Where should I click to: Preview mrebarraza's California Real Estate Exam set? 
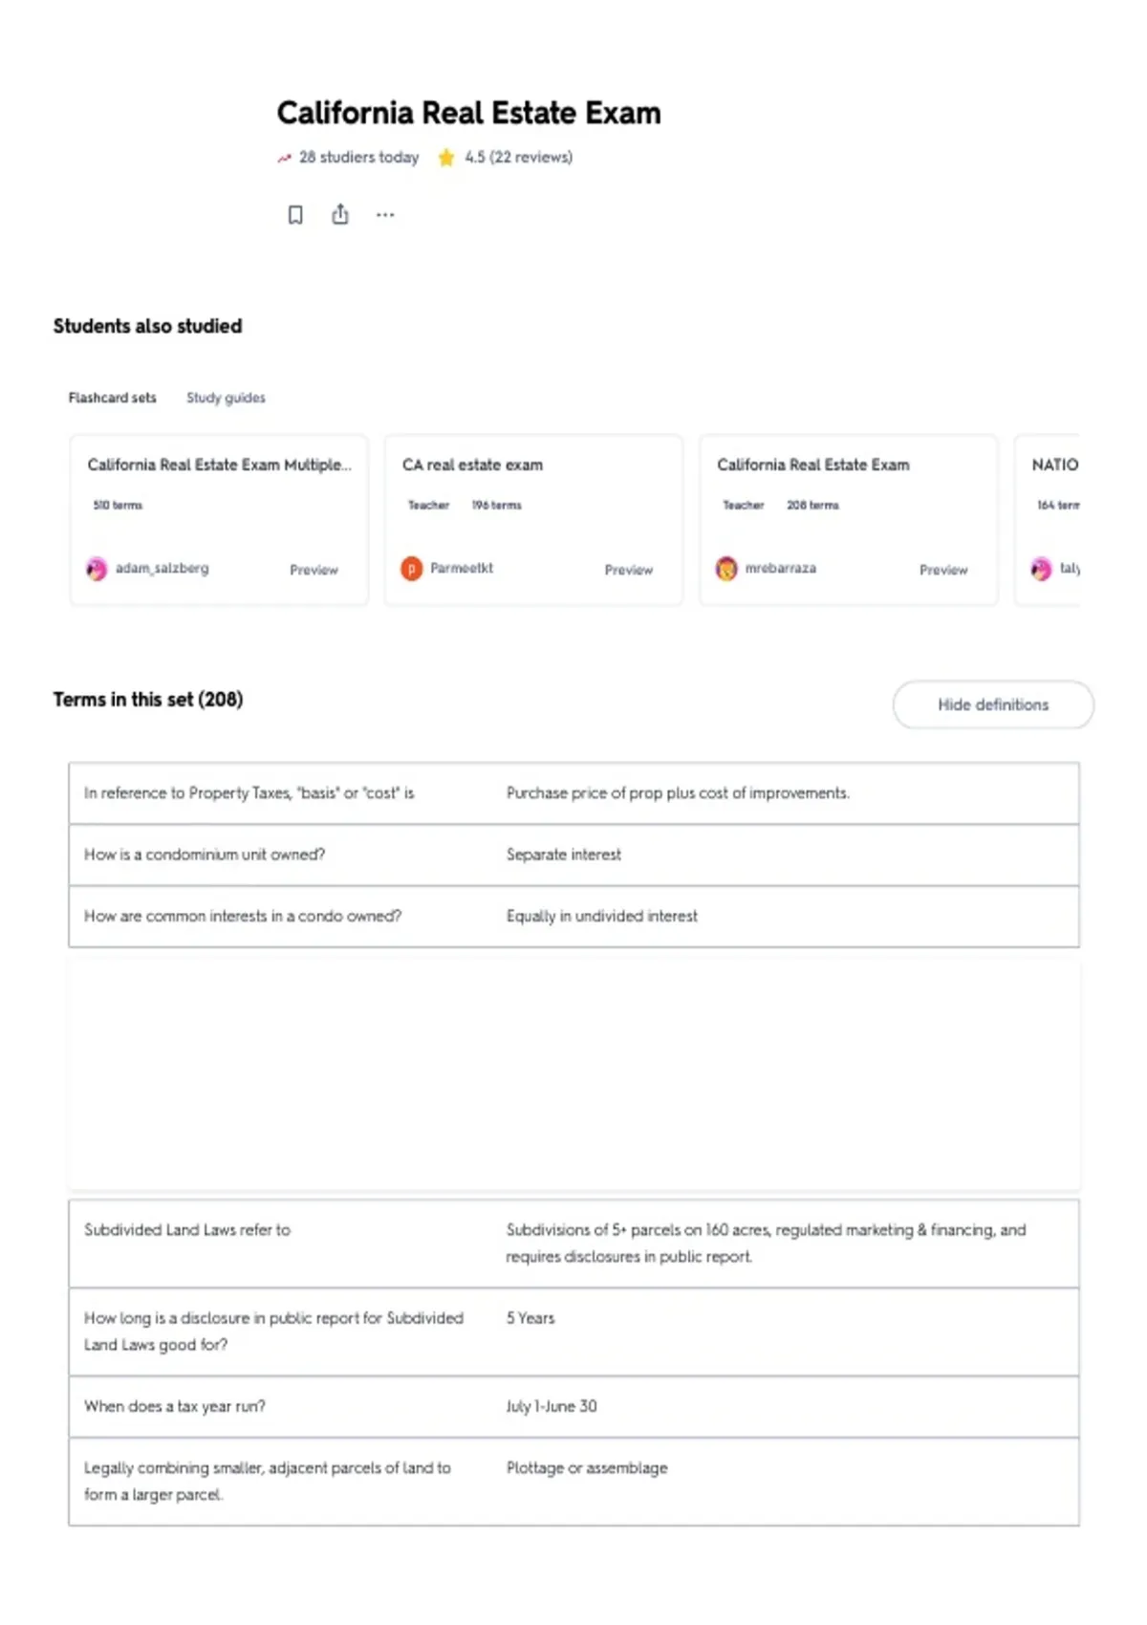[943, 570]
